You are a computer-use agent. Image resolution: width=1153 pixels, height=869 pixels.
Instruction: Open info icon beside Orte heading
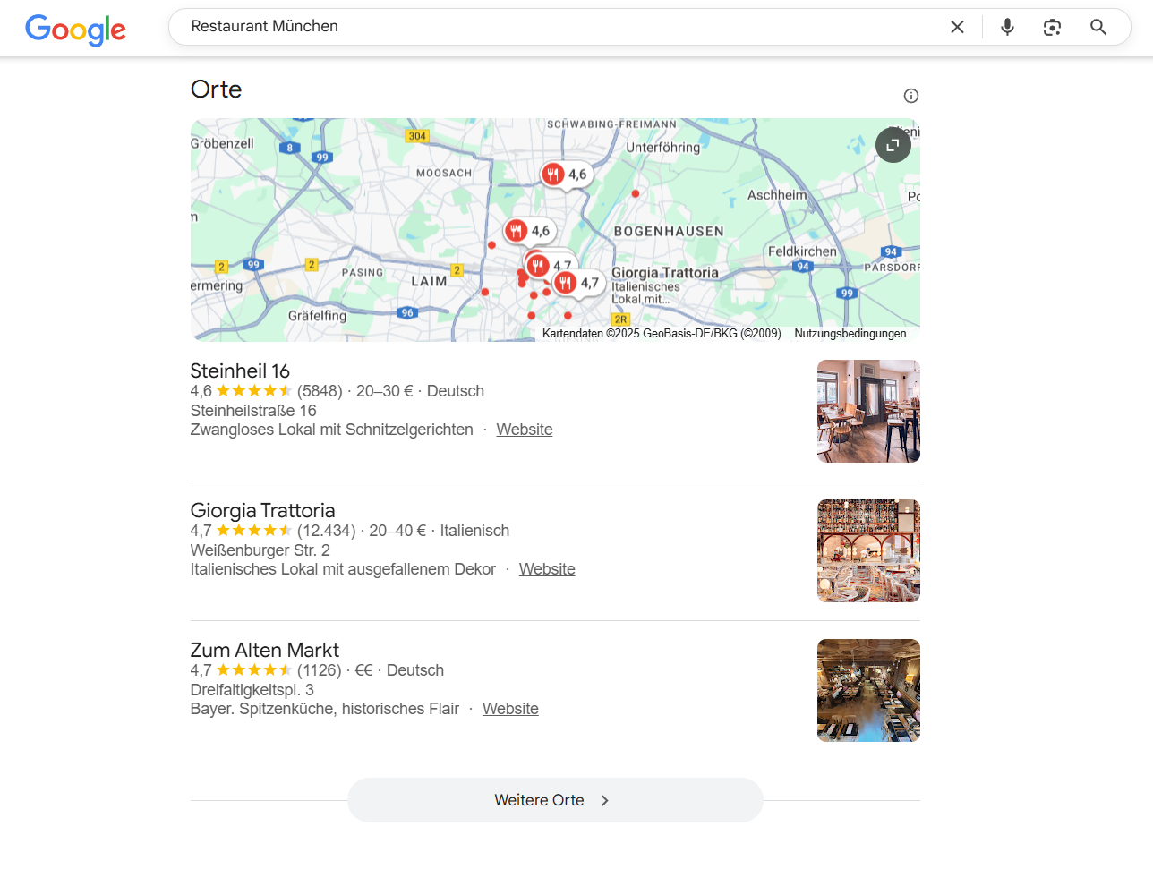(x=910, y=96)
